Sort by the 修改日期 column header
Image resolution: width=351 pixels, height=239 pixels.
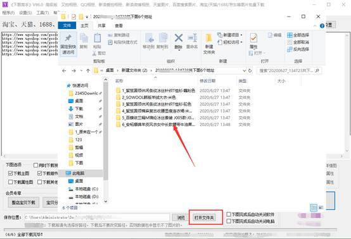(208, 81)
